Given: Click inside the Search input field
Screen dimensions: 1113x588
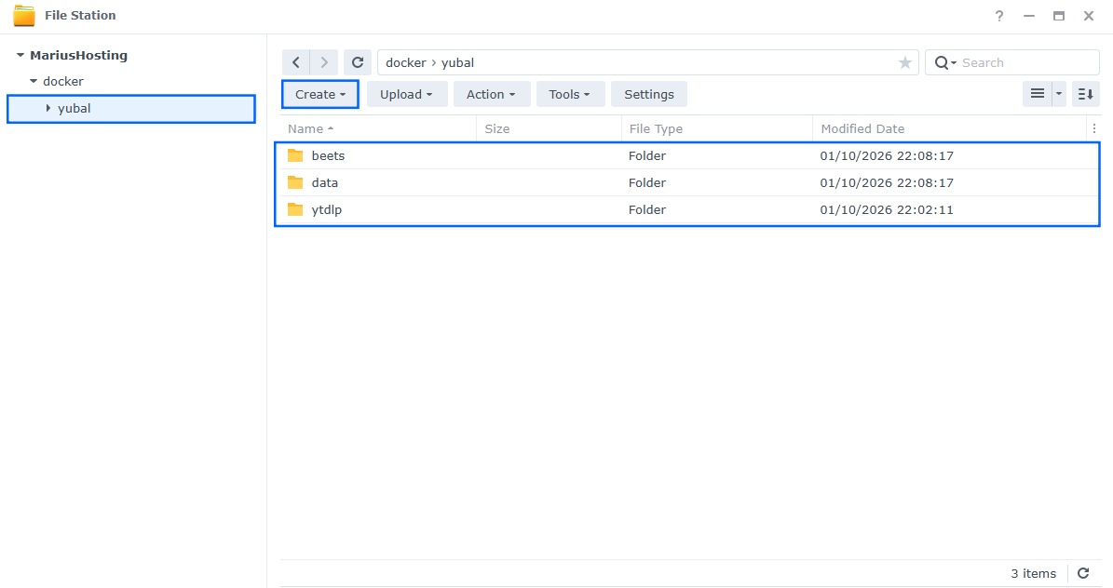Looking at the screenshot, I should click(1015, 62).
